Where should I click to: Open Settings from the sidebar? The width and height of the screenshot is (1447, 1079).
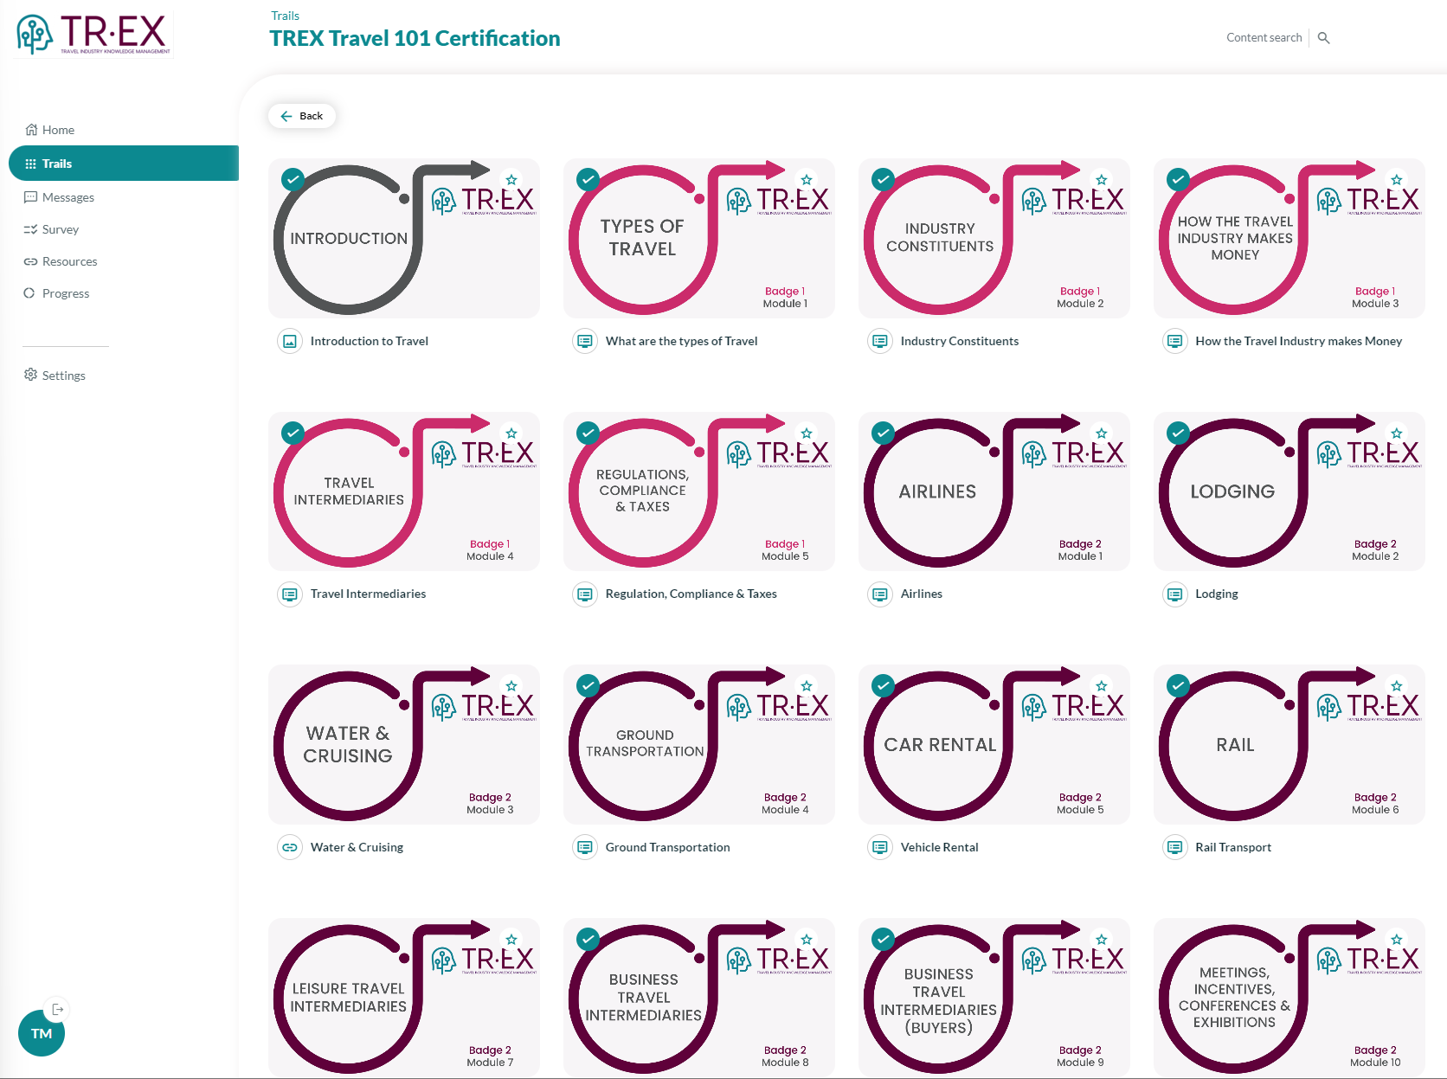pos(63,376)
